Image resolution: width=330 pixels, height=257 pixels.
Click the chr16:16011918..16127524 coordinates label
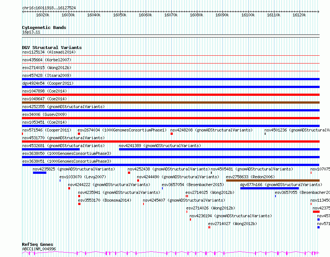49,8
